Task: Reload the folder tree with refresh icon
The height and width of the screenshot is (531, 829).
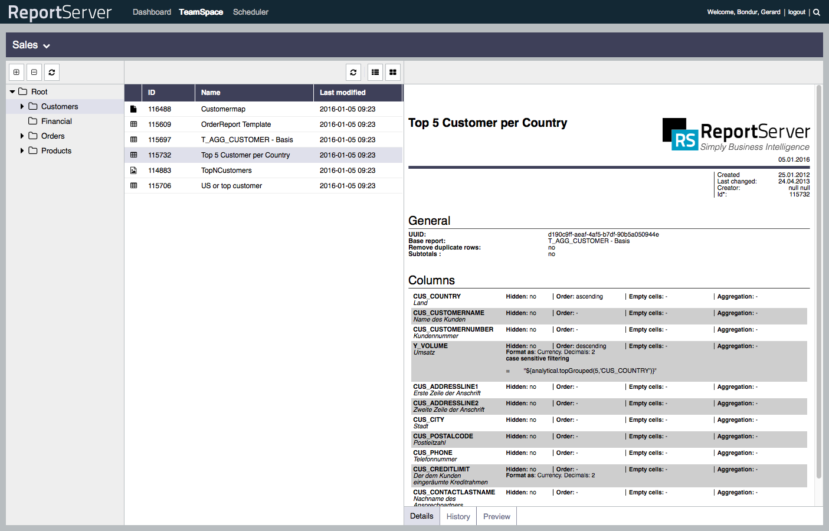Action: pyautogui.click(x=52, y=72)
